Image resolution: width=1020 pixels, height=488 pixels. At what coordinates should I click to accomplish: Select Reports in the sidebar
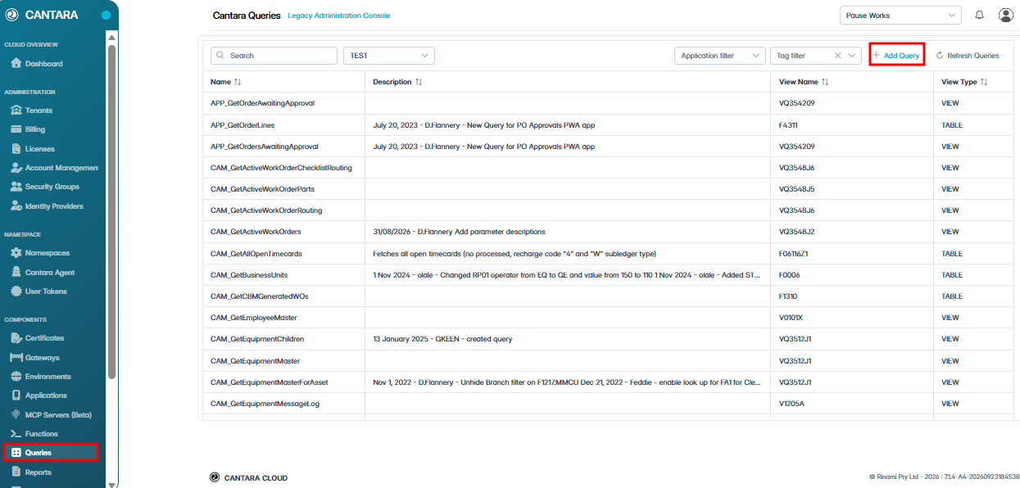[30, 472]
